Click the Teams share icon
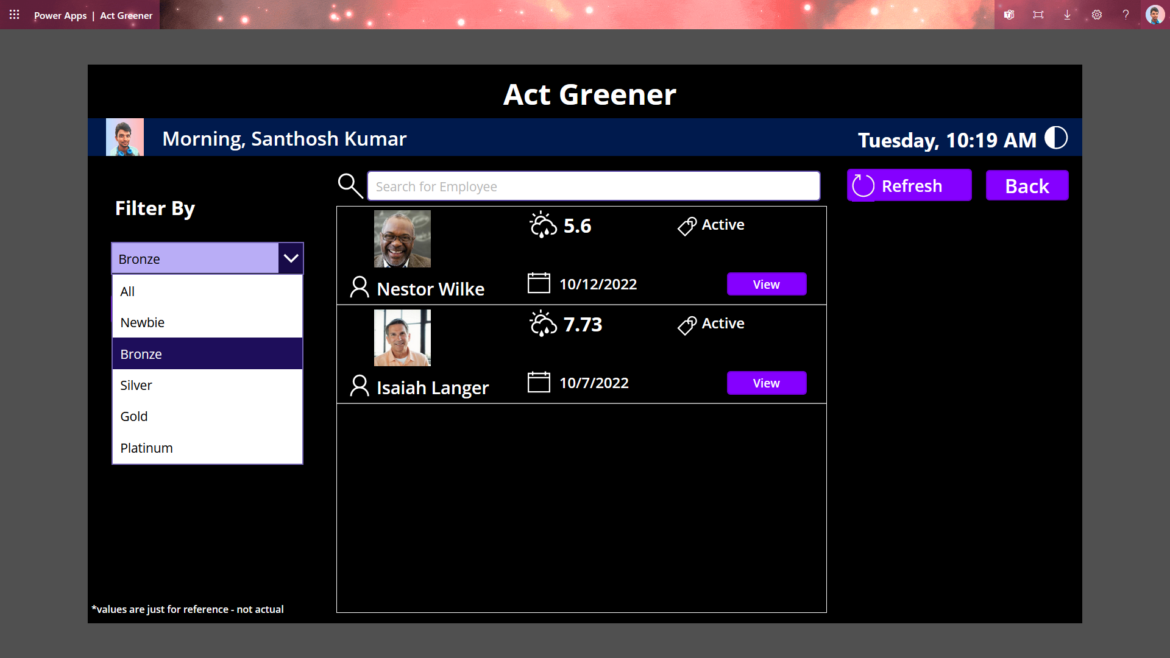The image size is (1170, 658). pos(1009,15)
